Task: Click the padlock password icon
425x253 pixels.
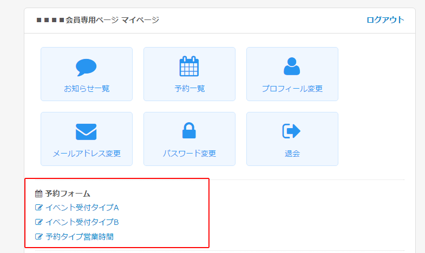Action: point(189,131)
